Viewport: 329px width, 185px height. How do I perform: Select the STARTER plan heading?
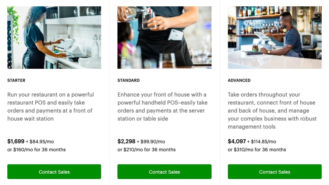(x=16, y=80)
